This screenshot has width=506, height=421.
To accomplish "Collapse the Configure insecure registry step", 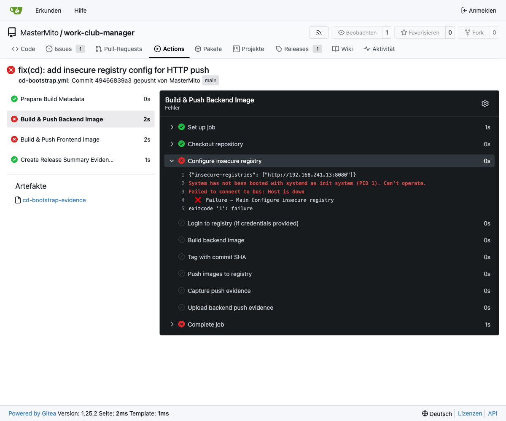I will click(172, 161).
